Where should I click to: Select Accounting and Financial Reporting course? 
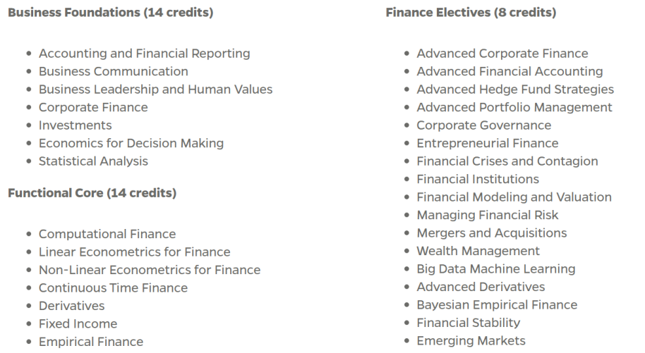(144, 54)
